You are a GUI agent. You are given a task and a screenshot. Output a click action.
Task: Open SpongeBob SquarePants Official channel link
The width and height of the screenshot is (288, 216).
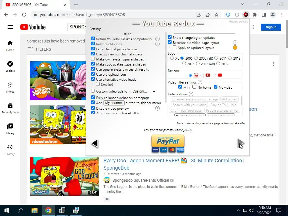141,180
